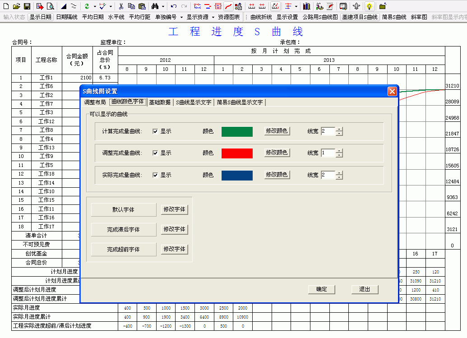Click the red table list icon
This screenshot has height=338, width=467.
tap(218, 6)
